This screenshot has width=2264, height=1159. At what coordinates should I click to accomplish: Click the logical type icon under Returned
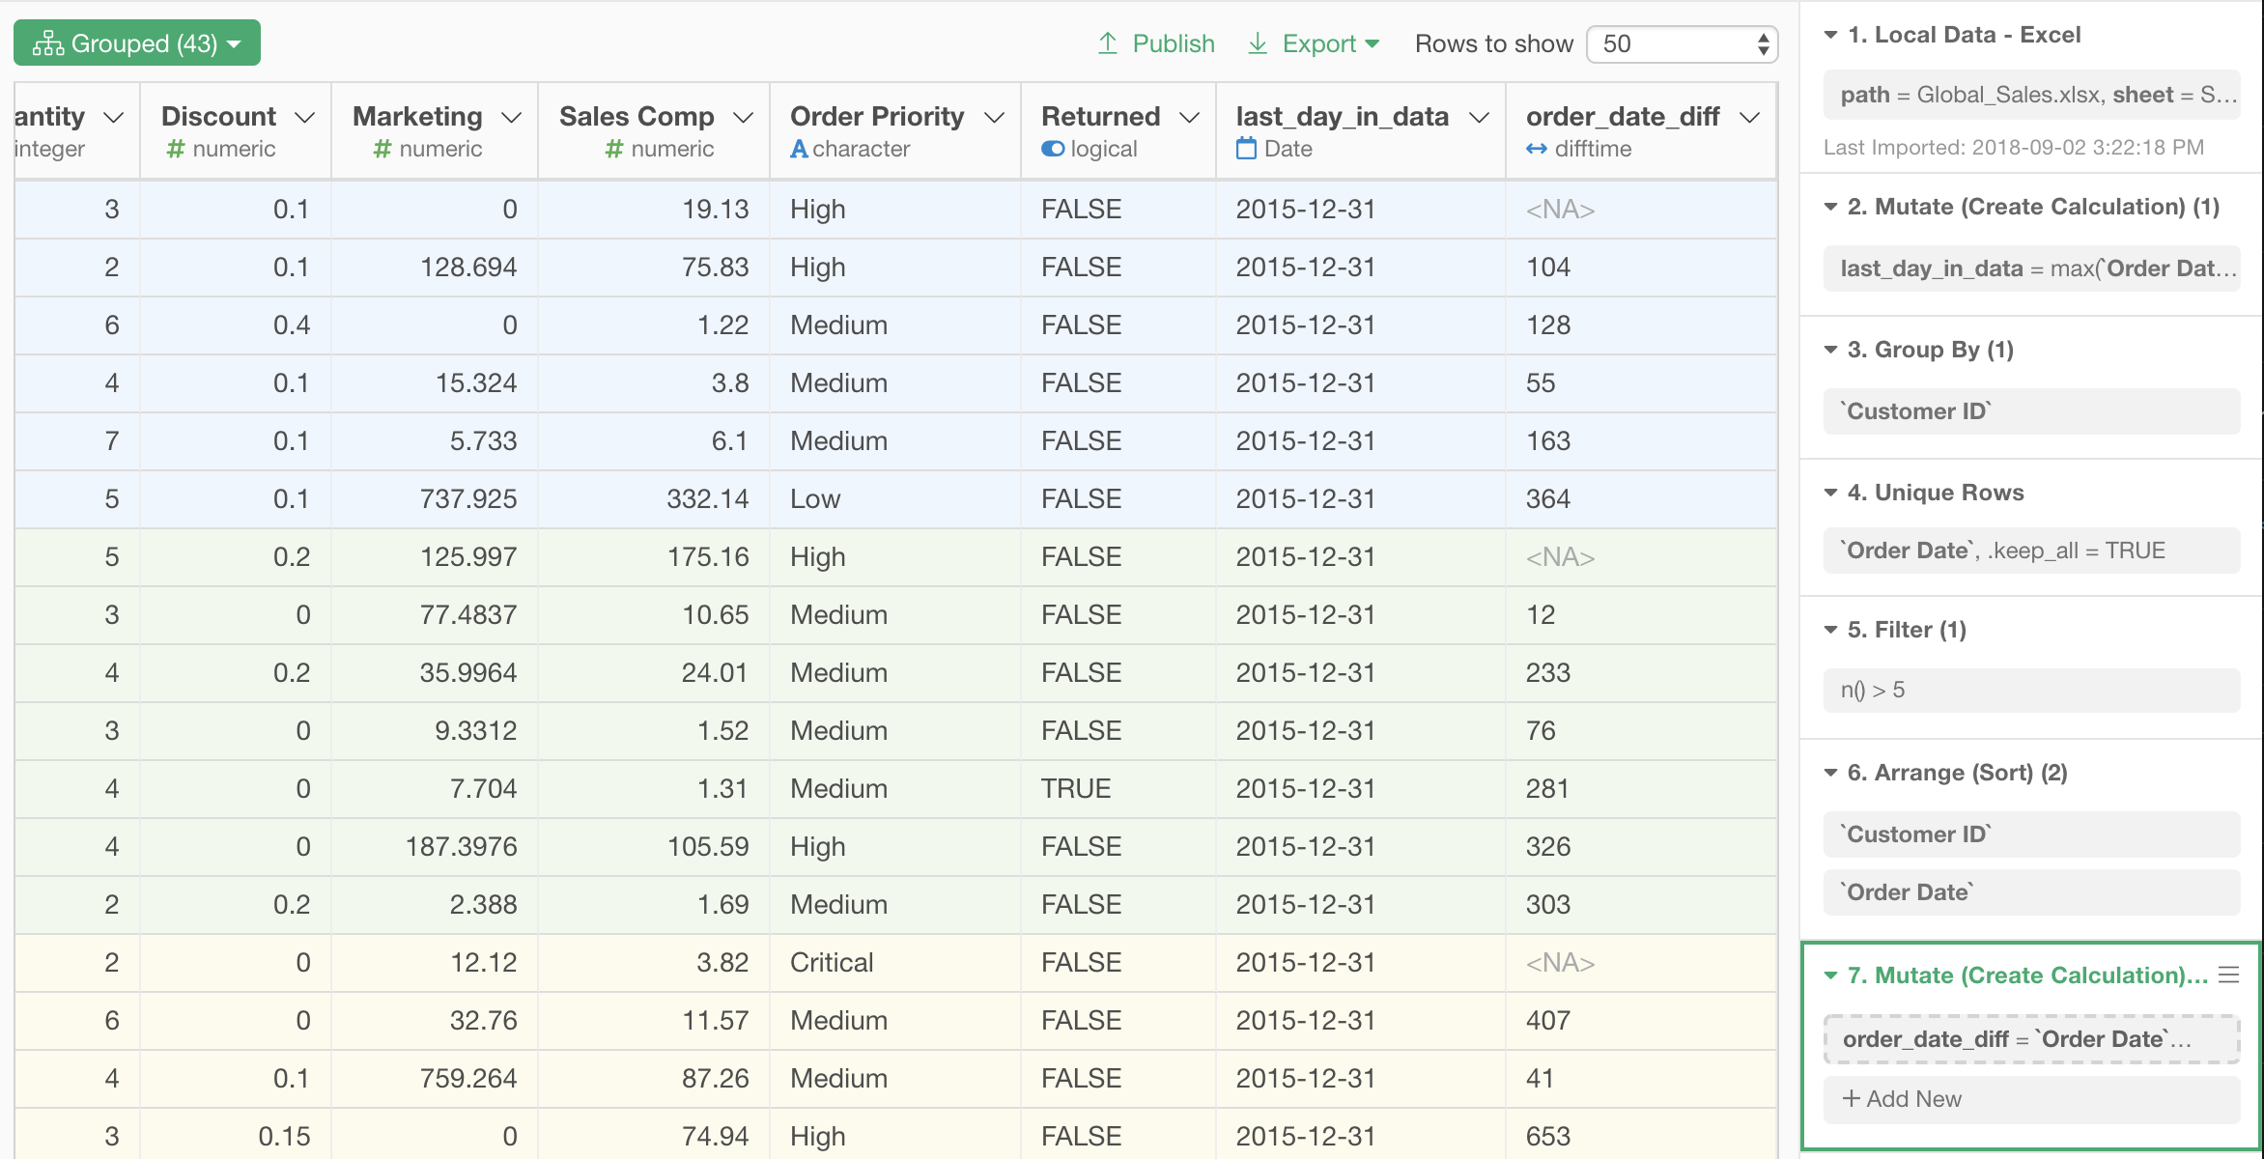click(1053, 149)
